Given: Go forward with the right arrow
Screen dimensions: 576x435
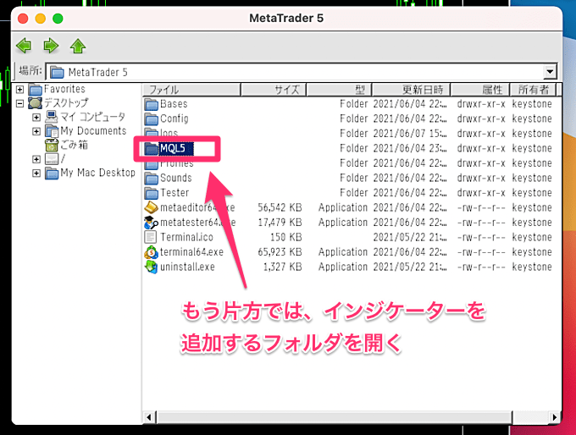Looking at the screenshot, I should pyautogui.click(x=51, y=46).
